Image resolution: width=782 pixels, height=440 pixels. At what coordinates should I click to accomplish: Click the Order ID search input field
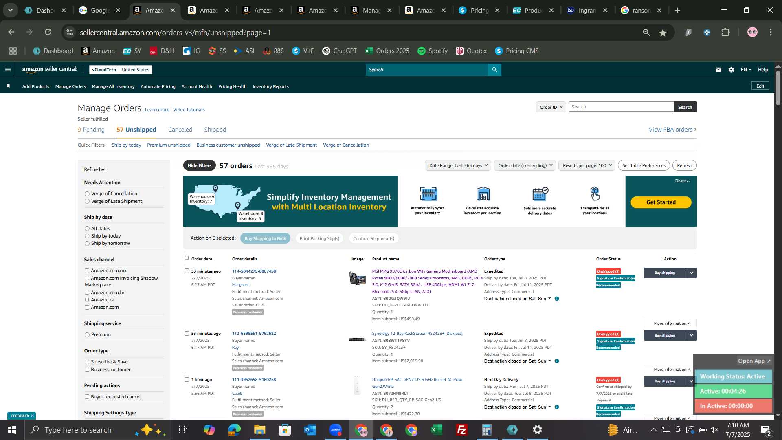click(621, 107)
